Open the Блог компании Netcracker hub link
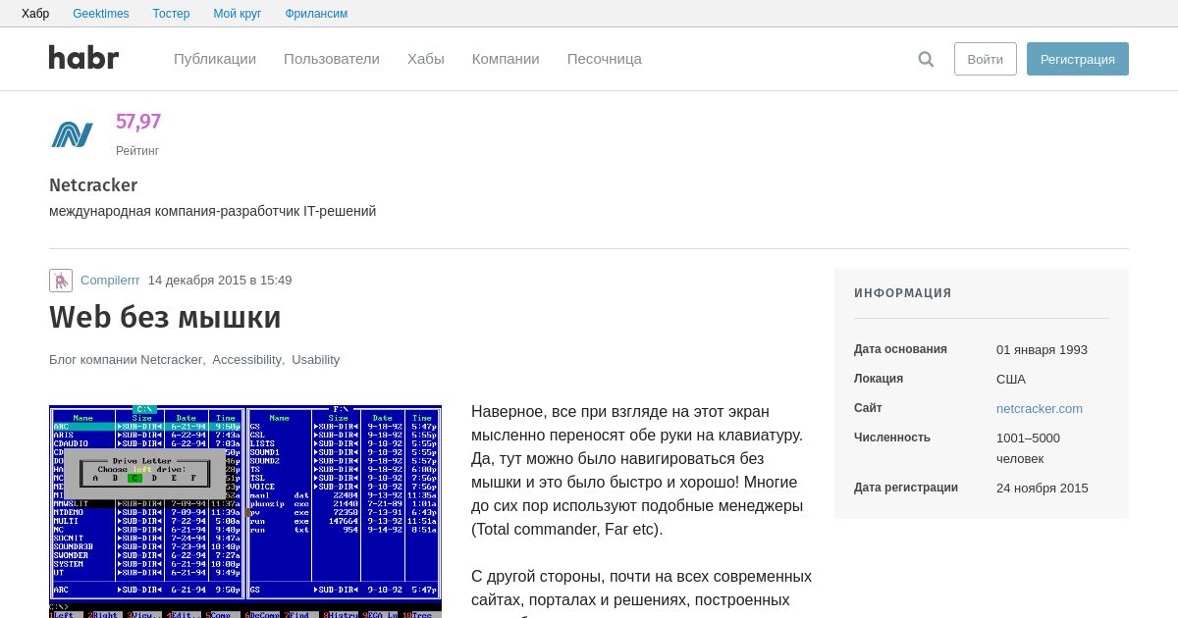Image resolution: width=1178 pixels, height=618 pixels. click(x=126, y=360)
